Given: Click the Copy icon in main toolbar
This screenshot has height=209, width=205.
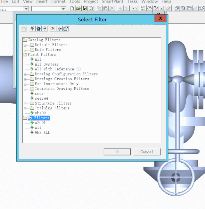Looking at the screenshot, I should 99,8.
